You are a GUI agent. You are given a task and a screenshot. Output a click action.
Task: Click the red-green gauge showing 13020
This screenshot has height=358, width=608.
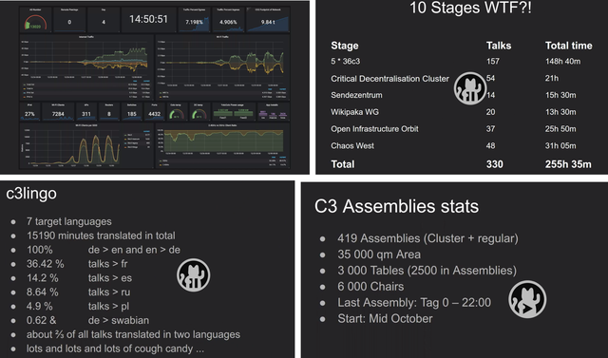tap(35, 20)
